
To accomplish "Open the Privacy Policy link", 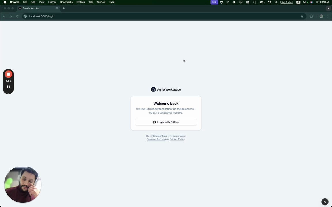I will pos(177,139).
